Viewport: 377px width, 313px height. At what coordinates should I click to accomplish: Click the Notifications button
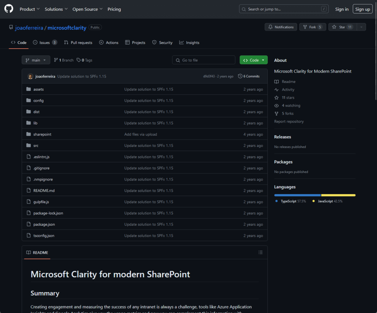point(281,27)
